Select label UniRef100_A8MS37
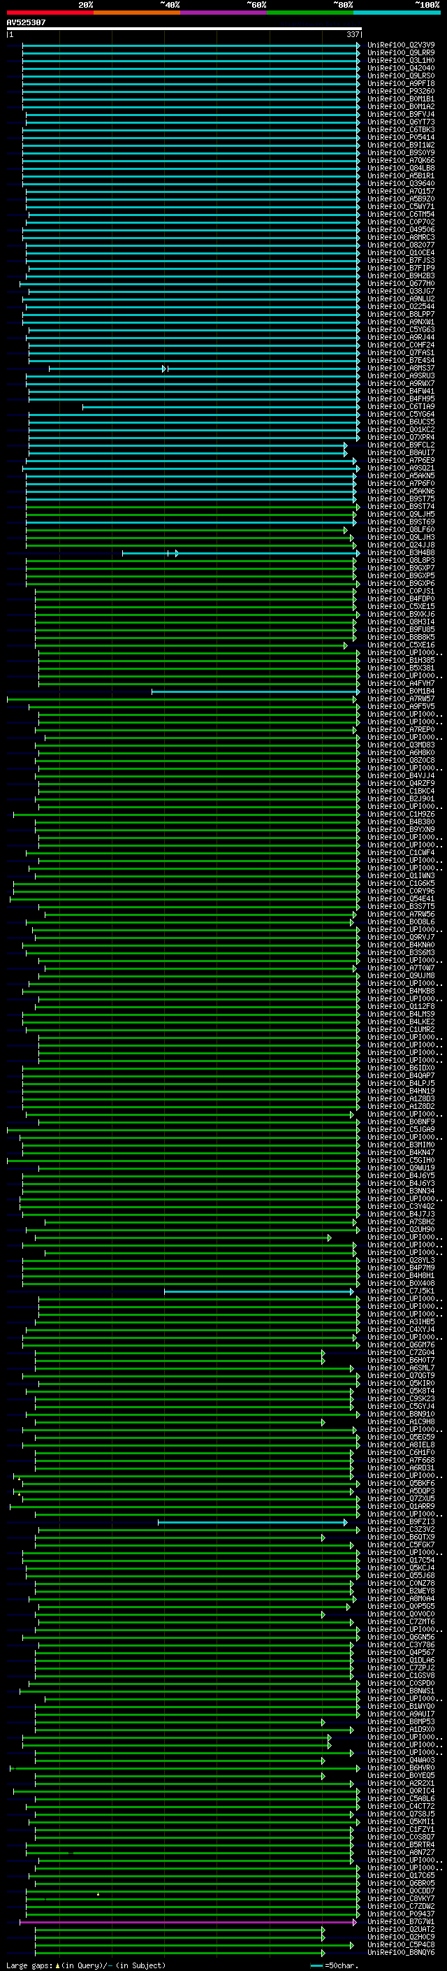 [x=401, y=368]
